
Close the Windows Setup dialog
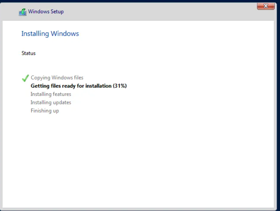(266, 6)
